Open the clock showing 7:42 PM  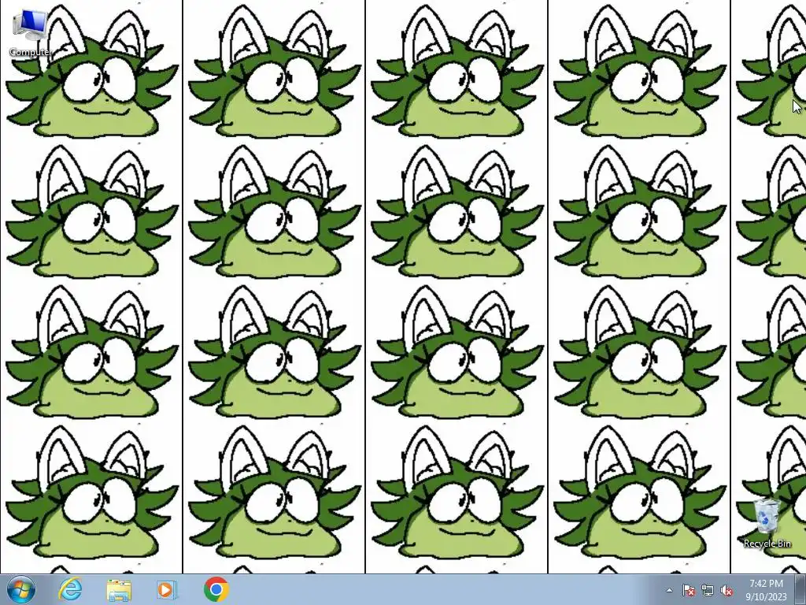[766, 590]
